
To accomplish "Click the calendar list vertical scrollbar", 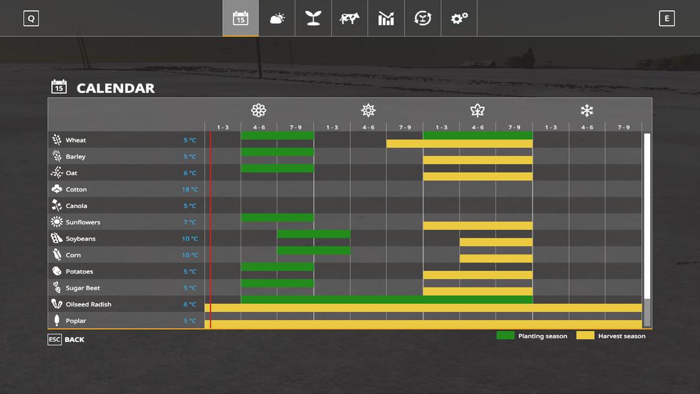I will (x=647, y=219).
